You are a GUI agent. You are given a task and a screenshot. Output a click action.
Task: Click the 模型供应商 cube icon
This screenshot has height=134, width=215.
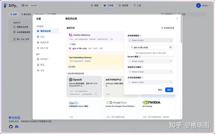(38, 31)
